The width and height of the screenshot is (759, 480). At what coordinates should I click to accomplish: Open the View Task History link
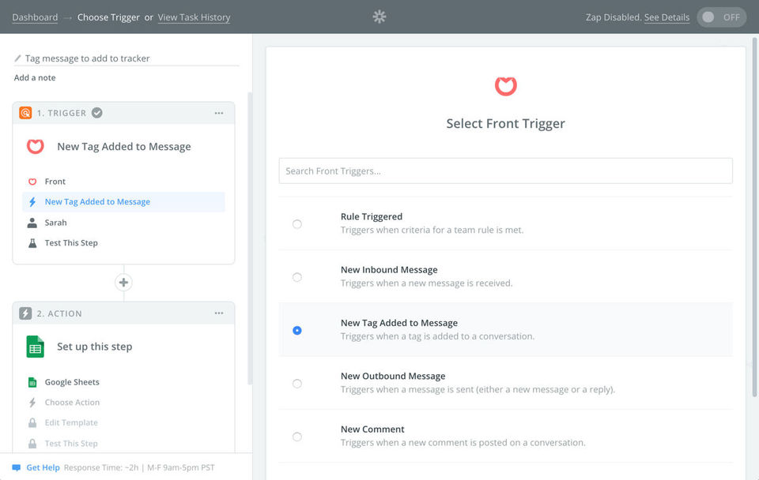coord(194,17)
